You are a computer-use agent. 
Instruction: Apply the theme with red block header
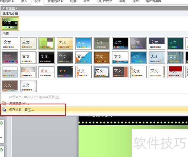(175, 72)
